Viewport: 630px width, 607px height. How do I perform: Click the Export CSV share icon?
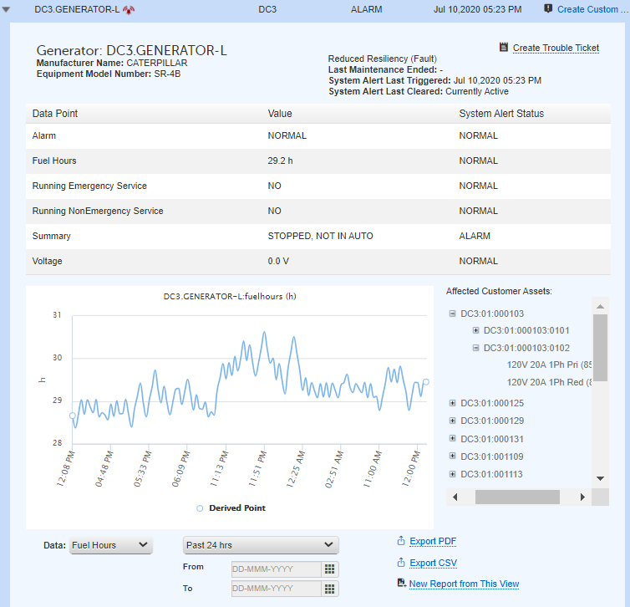[401, 563]
